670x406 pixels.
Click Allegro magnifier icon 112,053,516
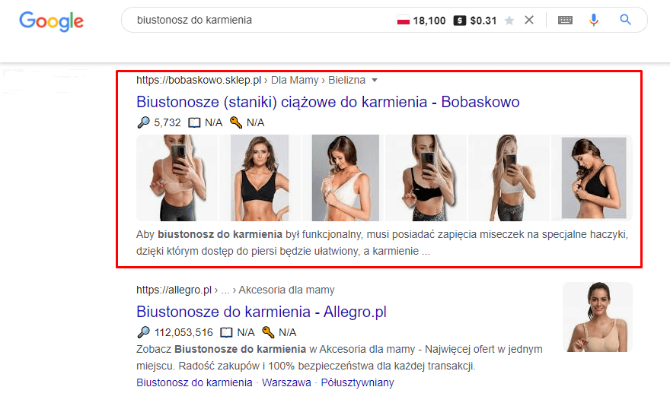tap(144, 332)
